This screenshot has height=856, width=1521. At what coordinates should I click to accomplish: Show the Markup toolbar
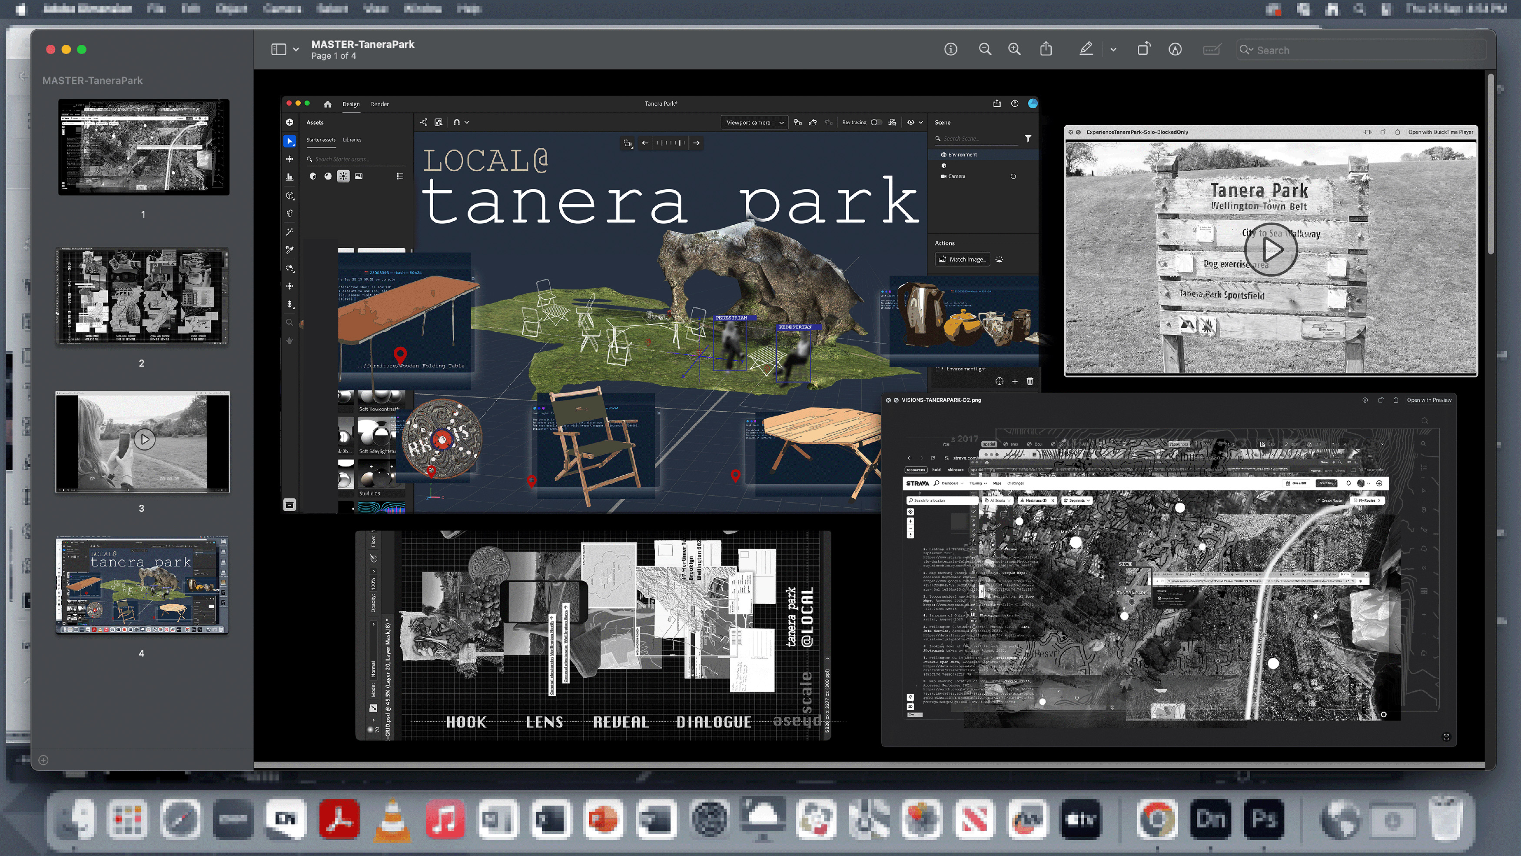tap(1175, 50)
